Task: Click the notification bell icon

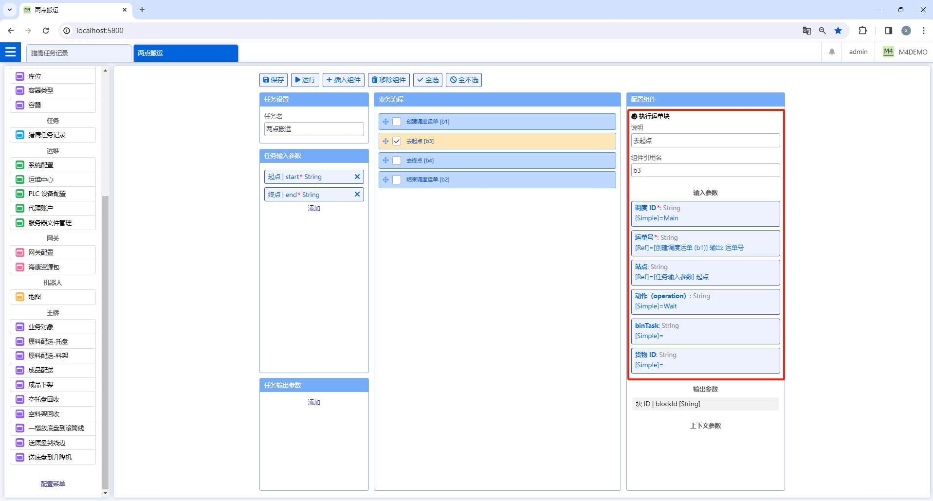Action: pos(832,52)
